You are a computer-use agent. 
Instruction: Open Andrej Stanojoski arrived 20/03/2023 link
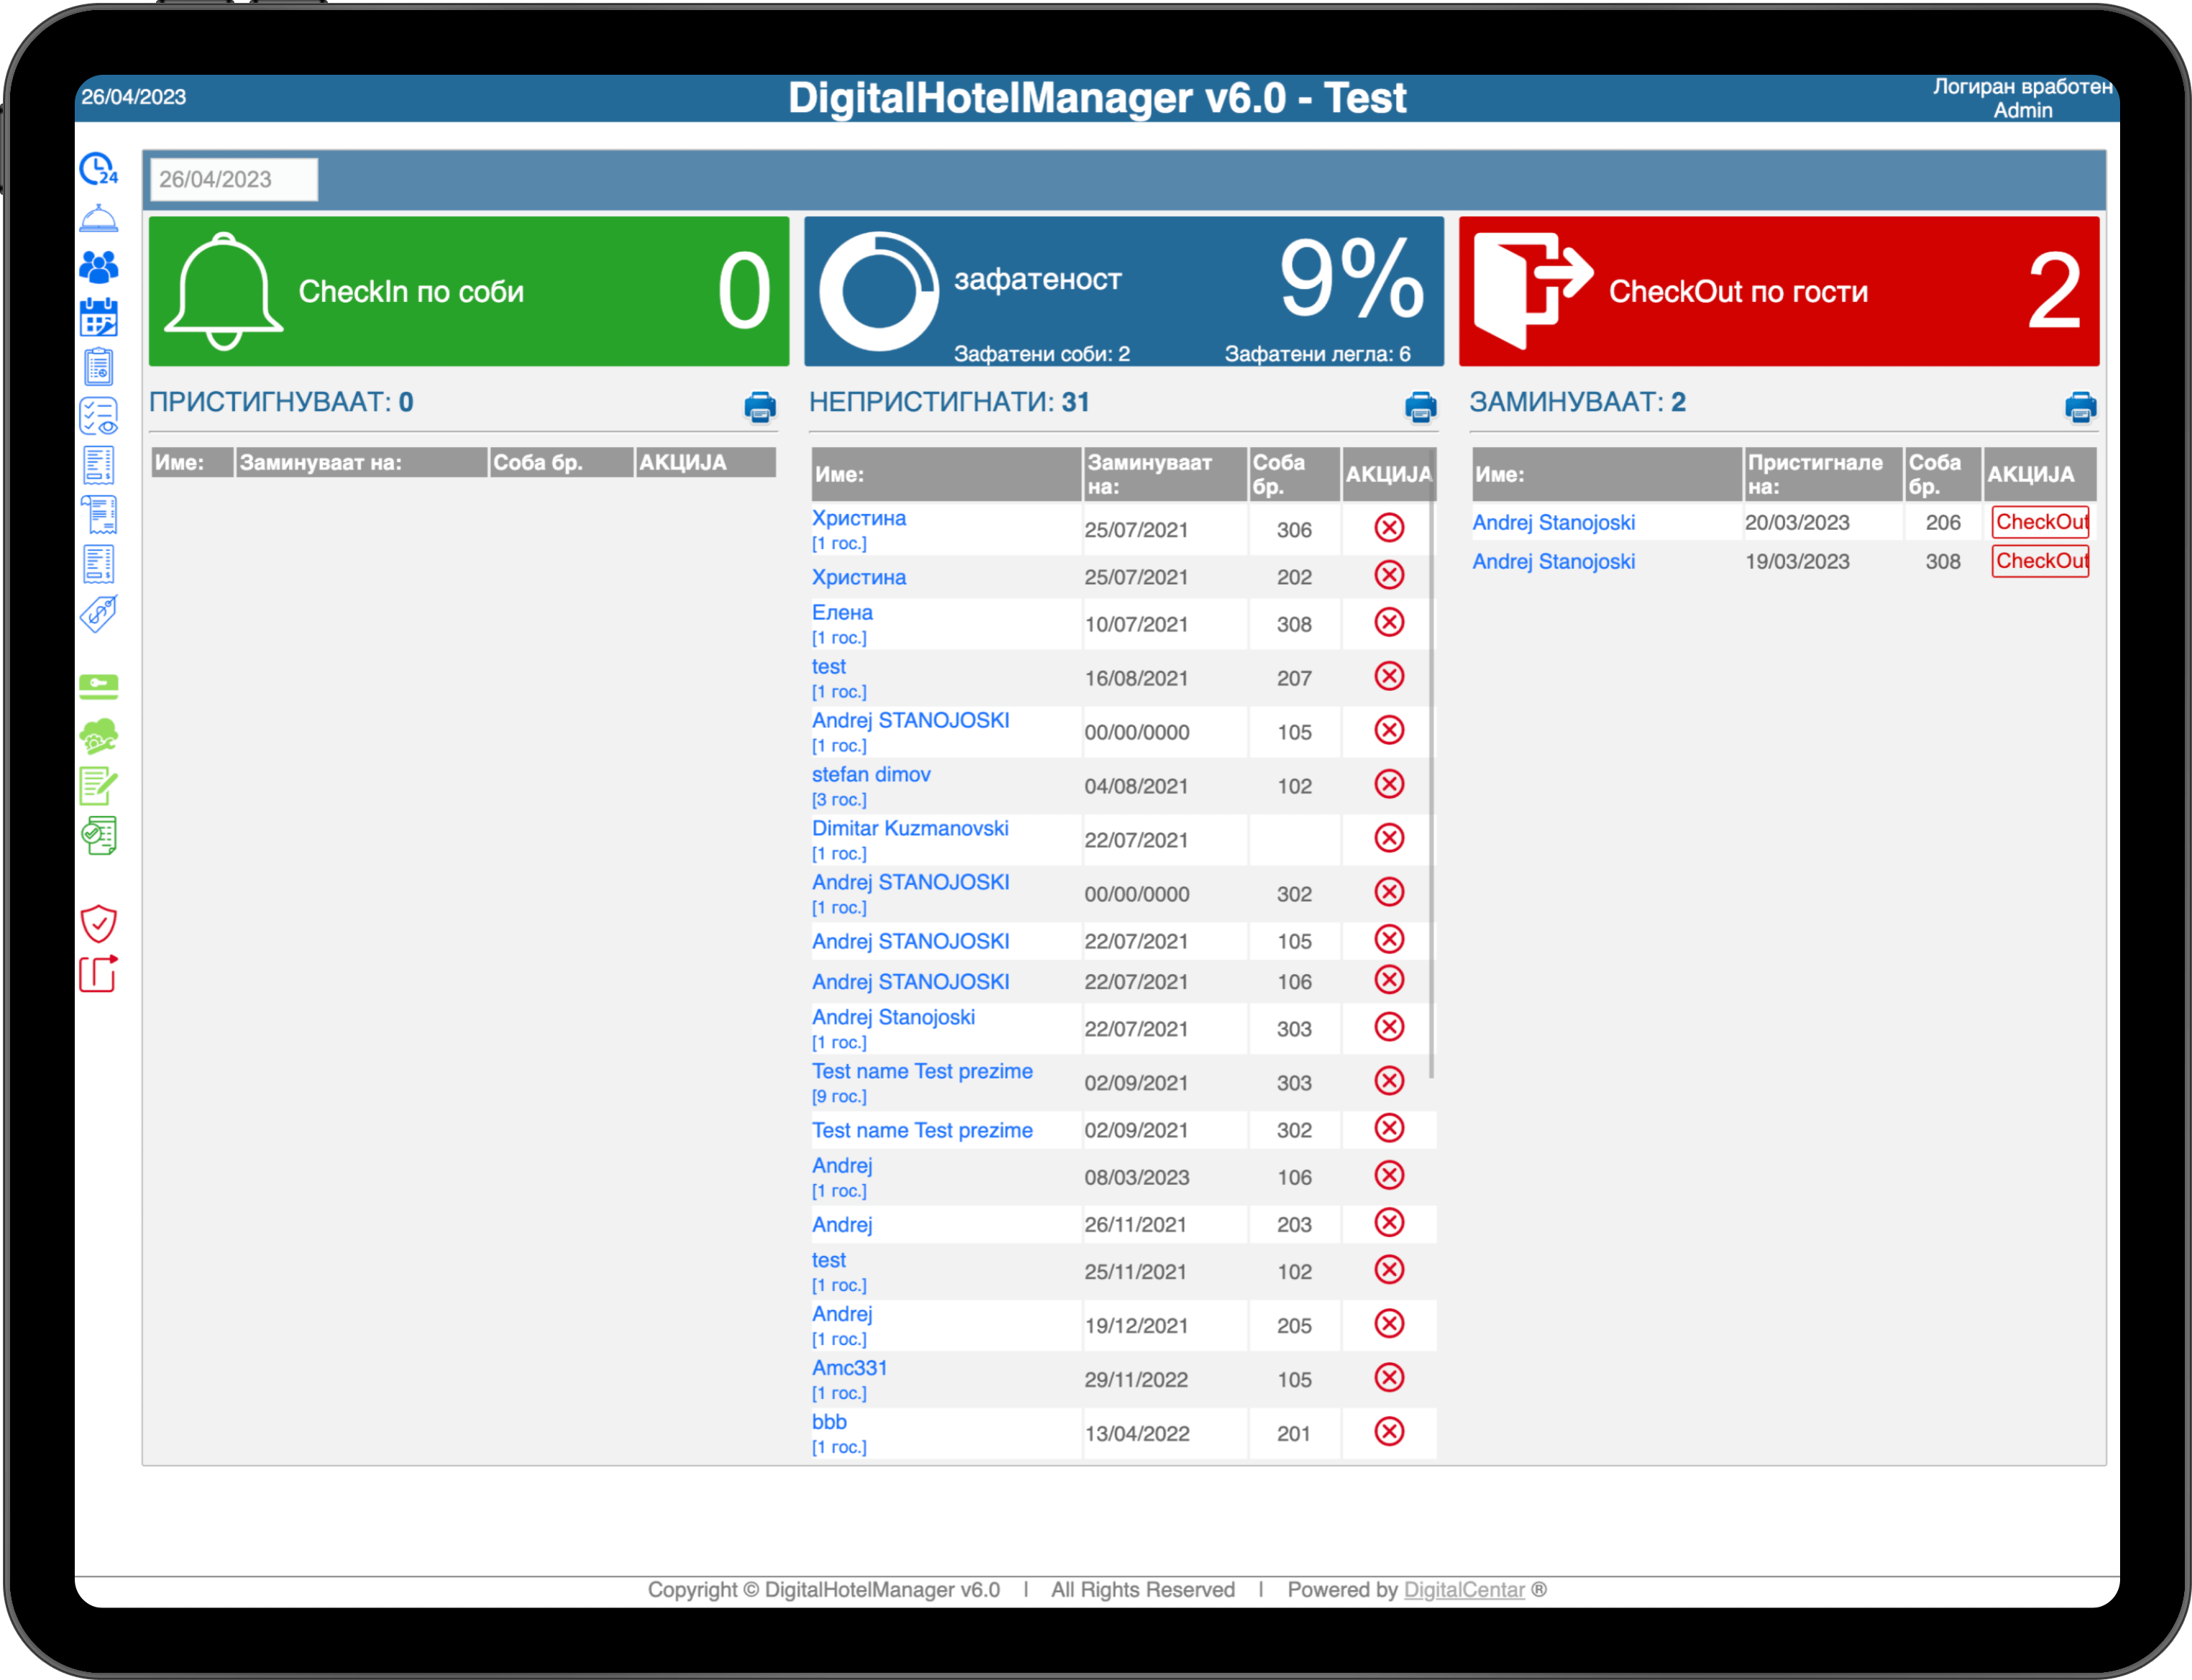pyautogui.click(x=1554, y=522)
